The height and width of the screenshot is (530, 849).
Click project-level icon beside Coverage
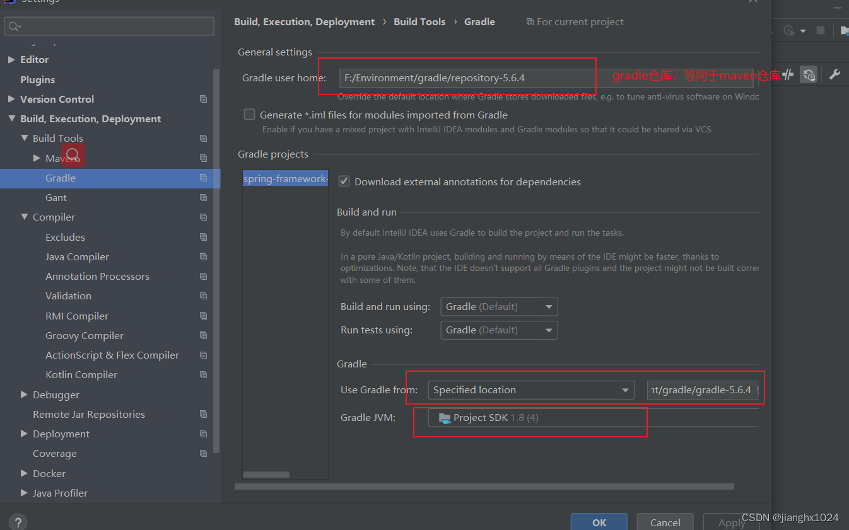click(x=203, y=453)
